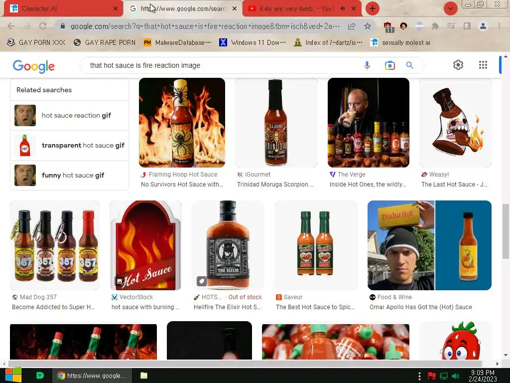
Task: Open Chrome three-dot menu
Action: point(499,26)
